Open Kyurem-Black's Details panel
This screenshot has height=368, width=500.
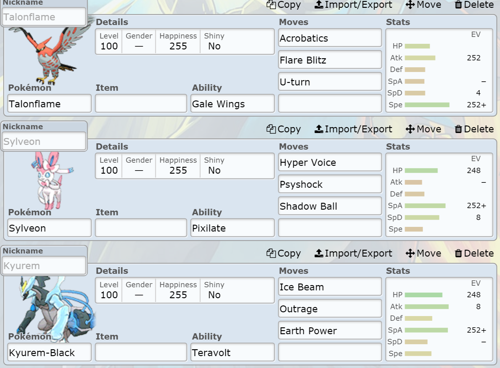pos(185,290)
